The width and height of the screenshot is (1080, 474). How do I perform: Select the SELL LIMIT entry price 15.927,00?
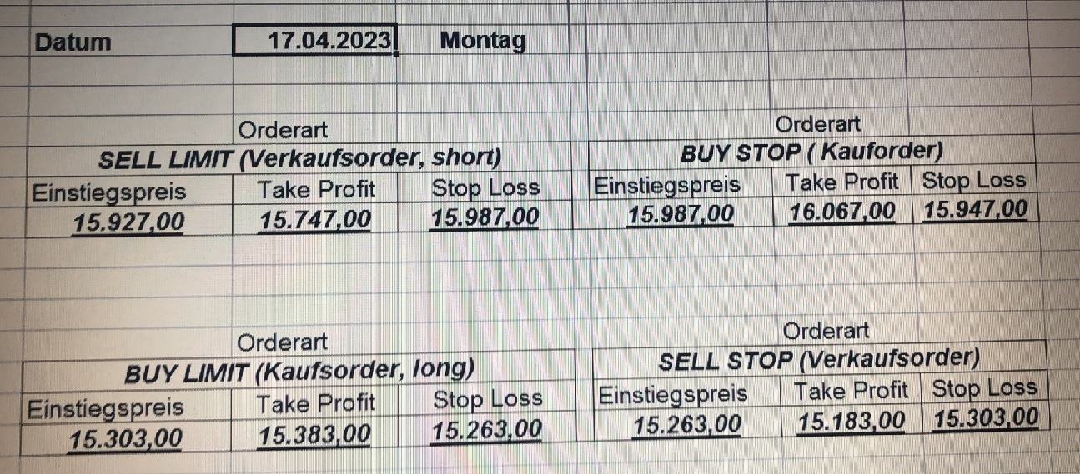tap(128, 222)
